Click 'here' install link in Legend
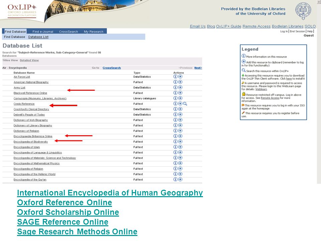This screenshot has height=241, width=321. tap(289, 79)
